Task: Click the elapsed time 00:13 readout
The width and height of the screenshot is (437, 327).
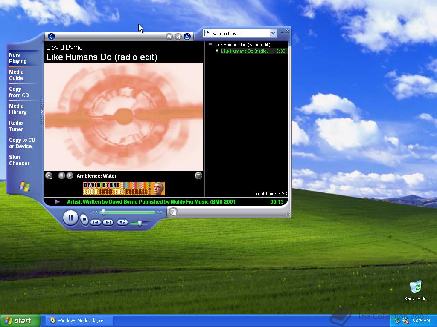Action: [277, 202]
